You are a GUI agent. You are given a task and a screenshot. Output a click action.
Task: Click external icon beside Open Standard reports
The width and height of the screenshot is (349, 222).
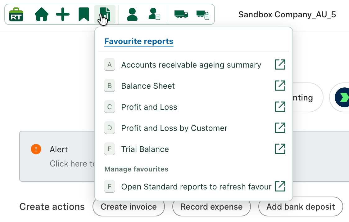pyautogui.click(x=280, y=186)
